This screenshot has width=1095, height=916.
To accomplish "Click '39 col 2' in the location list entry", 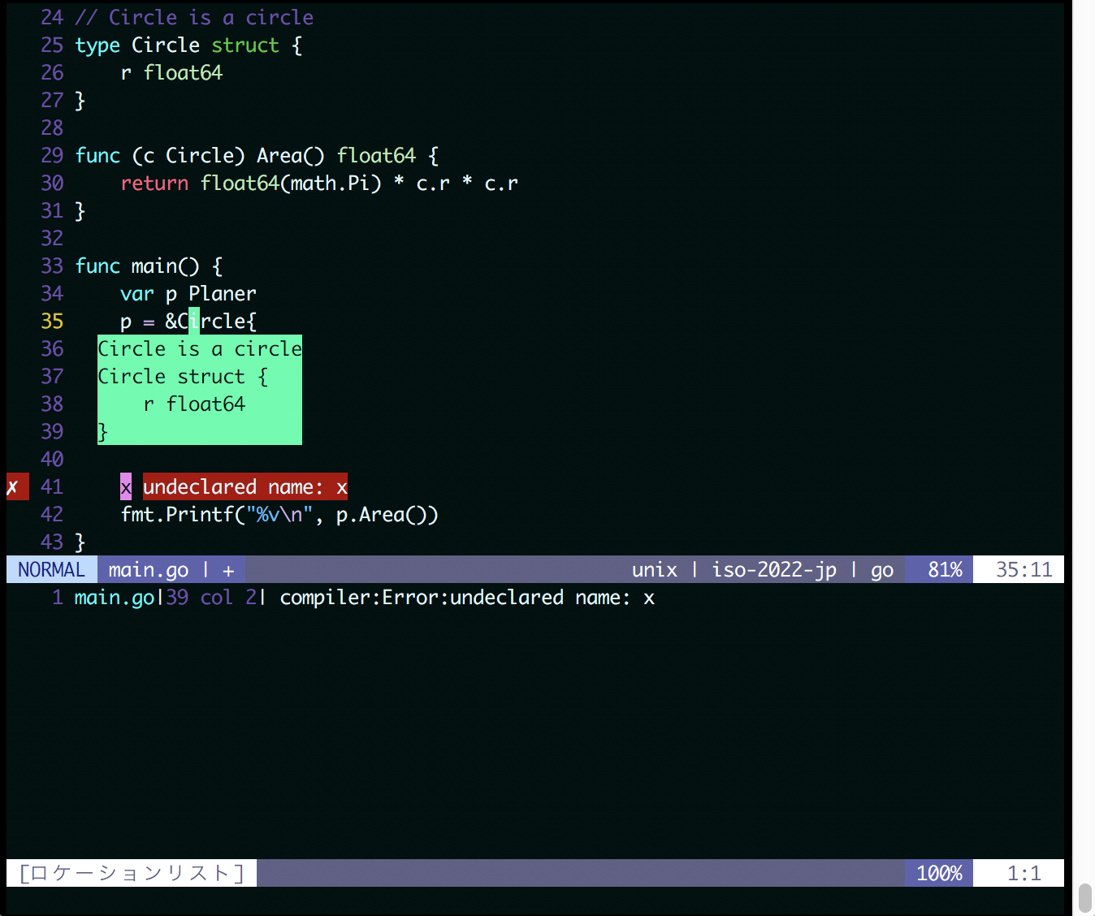I will 211,597.
